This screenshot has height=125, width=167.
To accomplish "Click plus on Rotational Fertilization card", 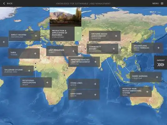I will coord(47,82).
